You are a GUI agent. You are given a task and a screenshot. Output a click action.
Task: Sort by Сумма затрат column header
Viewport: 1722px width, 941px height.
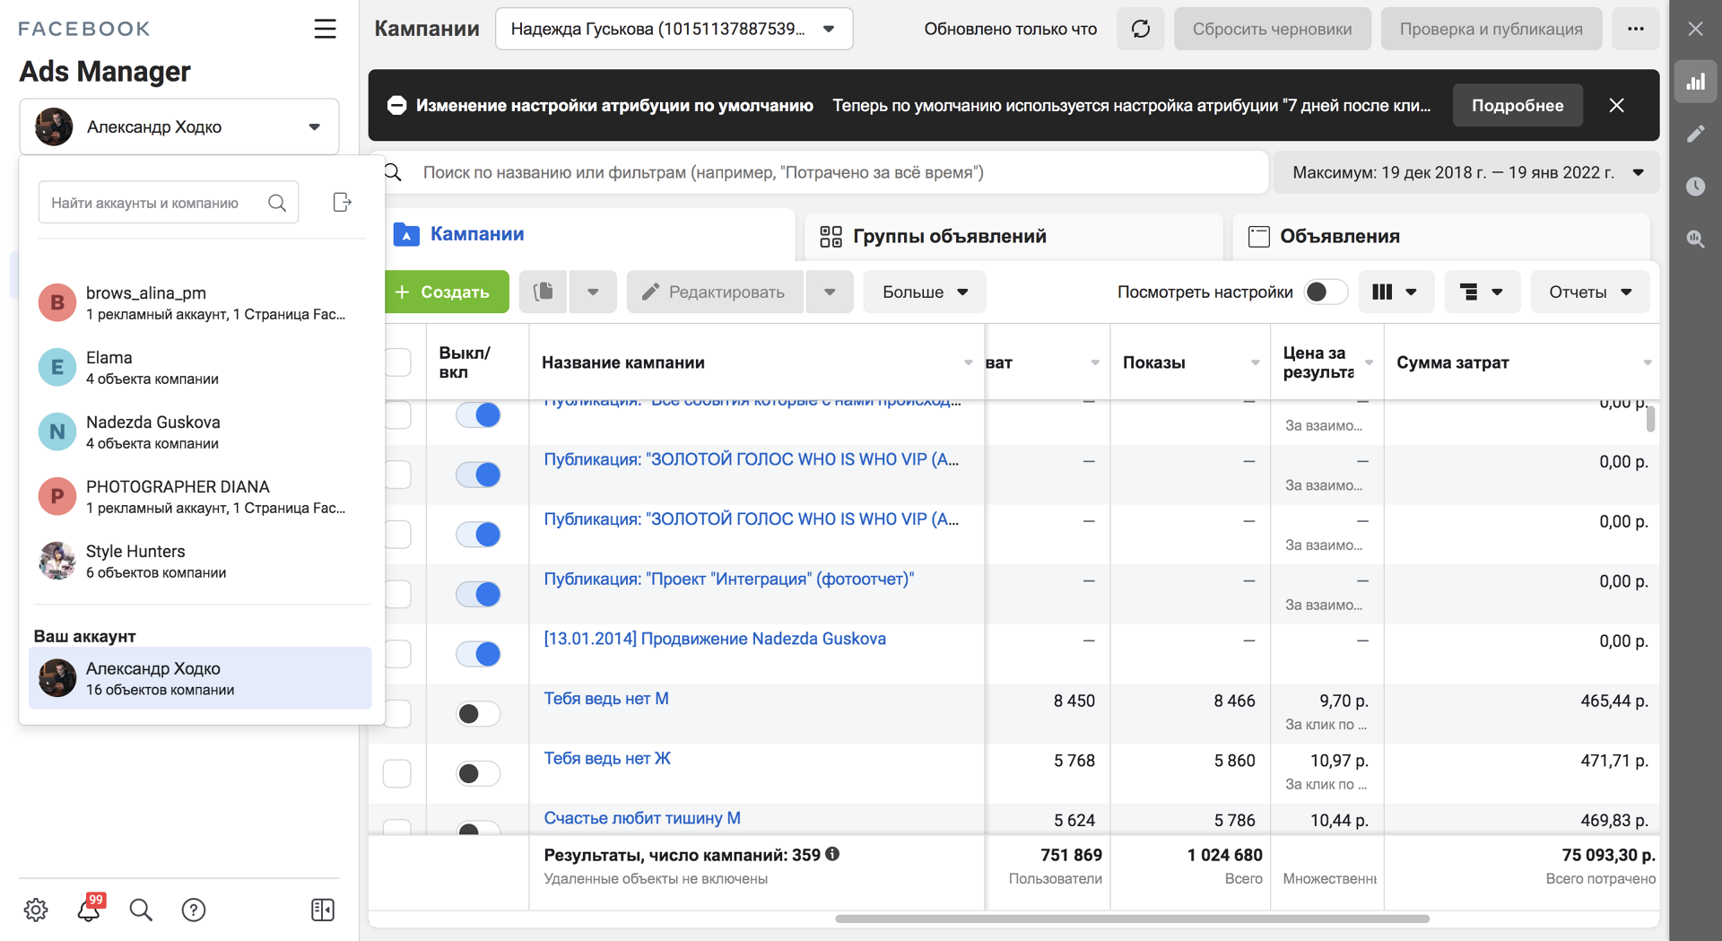[1522, 362]
